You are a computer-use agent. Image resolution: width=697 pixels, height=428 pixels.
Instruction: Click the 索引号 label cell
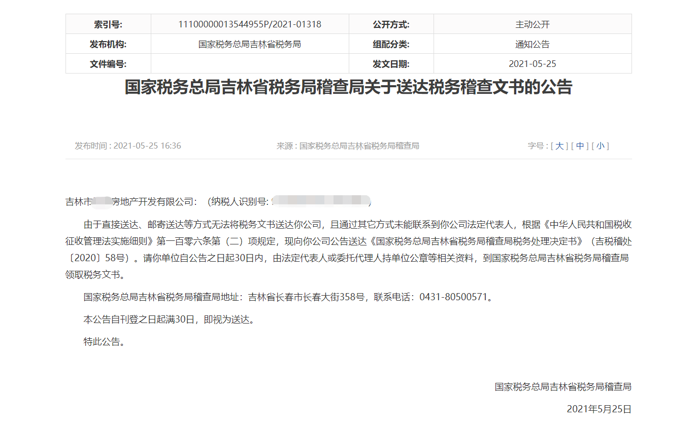tap(108, 24)
